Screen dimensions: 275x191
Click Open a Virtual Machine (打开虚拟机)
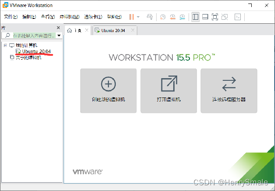click(x=168, y=91)
